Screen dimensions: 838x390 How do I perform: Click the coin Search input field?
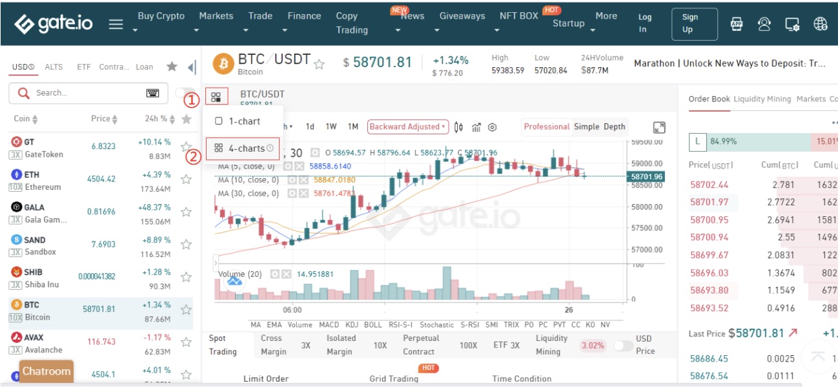(87, 93)
